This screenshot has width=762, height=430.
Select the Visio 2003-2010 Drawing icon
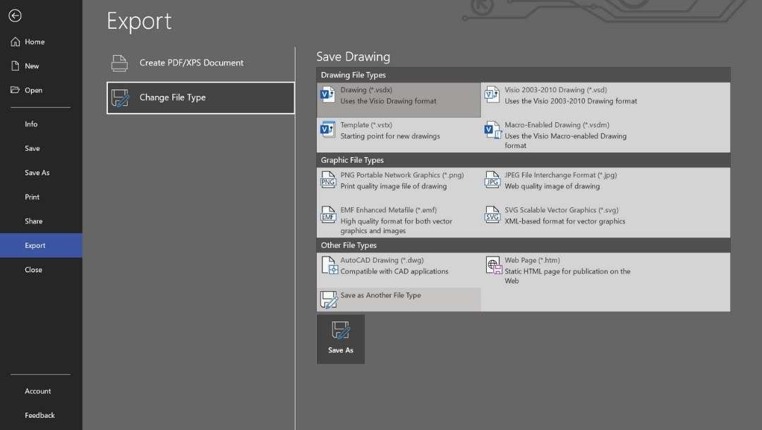point(492,94)
